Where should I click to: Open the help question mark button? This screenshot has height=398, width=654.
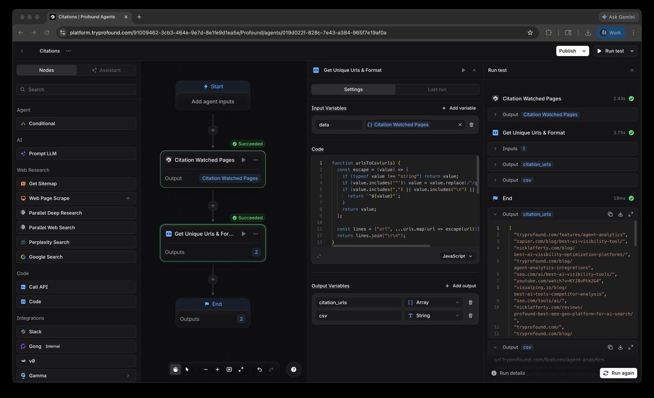coord(294,369)
